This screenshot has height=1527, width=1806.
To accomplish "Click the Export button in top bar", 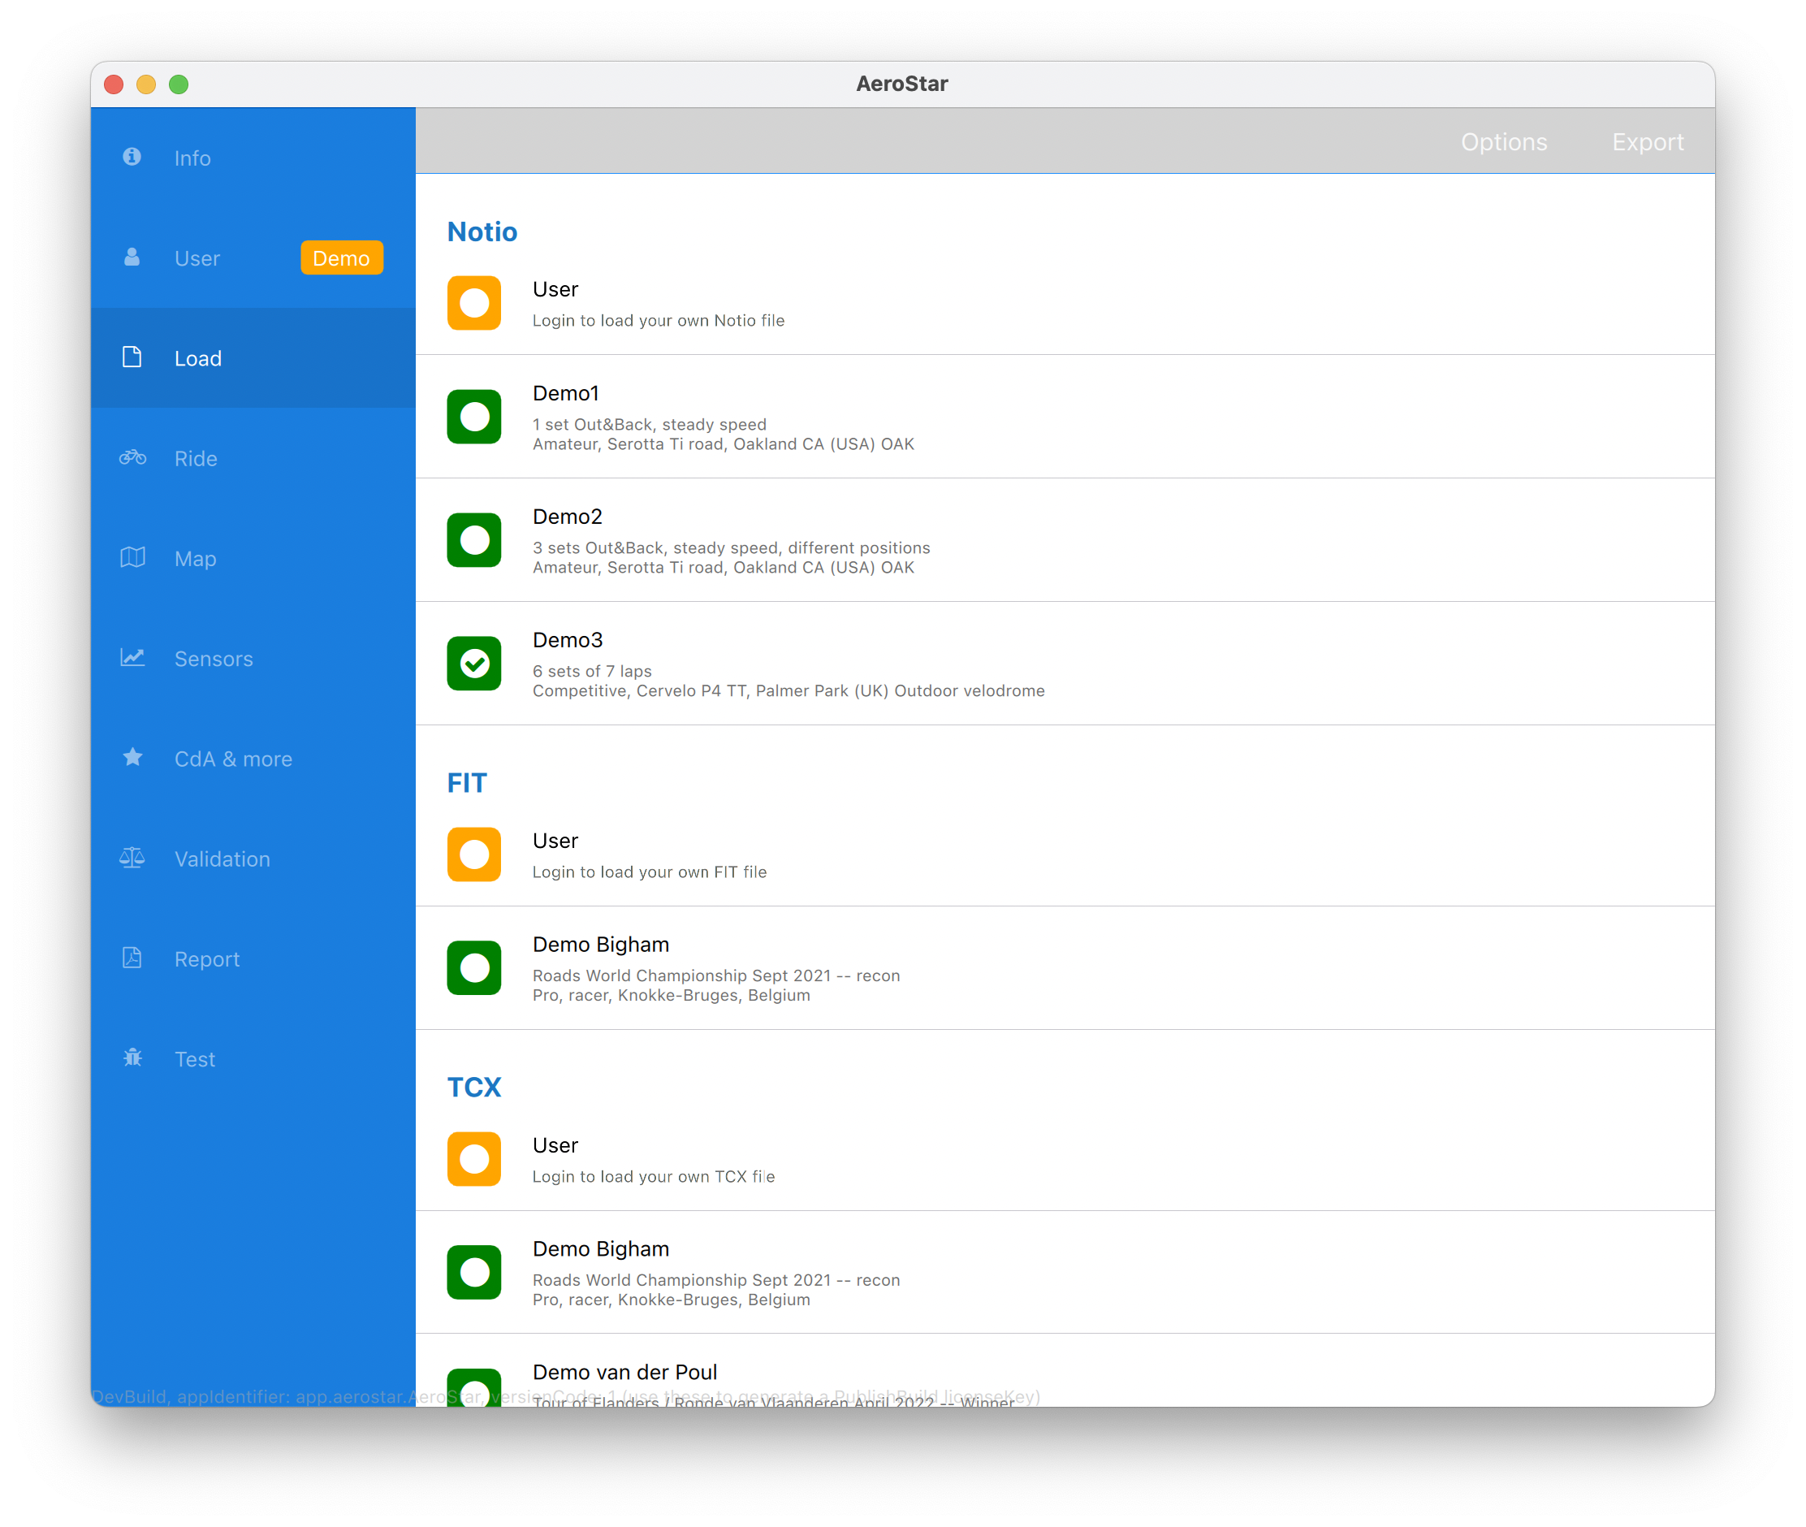I will [x=1647, y=142].
